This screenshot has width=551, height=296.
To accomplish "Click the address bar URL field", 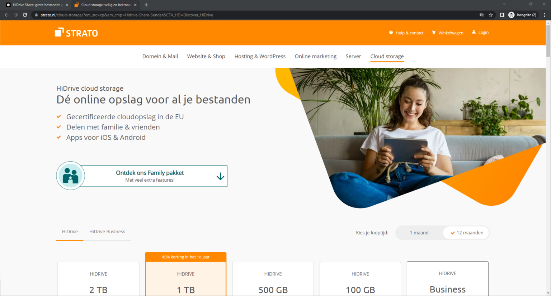I will click(x=126, y=15).
